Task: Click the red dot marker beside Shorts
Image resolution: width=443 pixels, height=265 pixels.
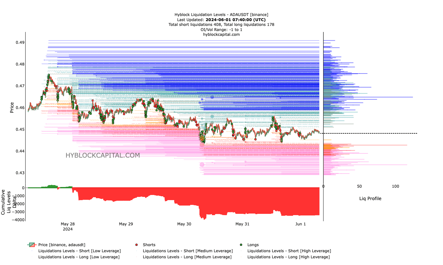Action: (x=137, y=245)
